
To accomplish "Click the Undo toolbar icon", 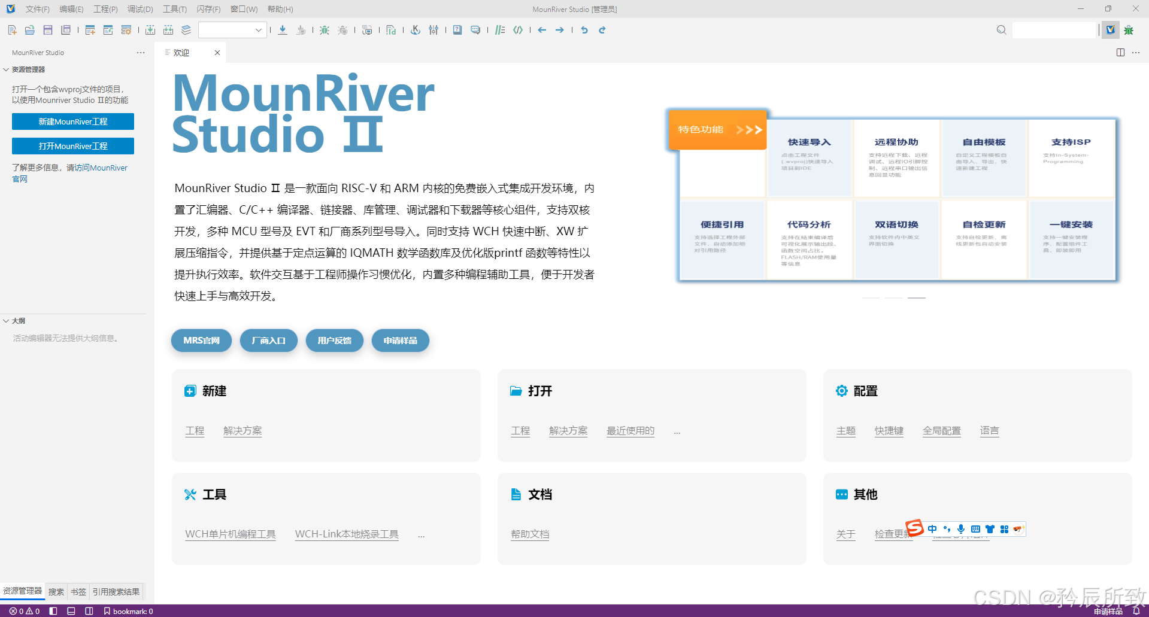I will click(x=584, y=30).
